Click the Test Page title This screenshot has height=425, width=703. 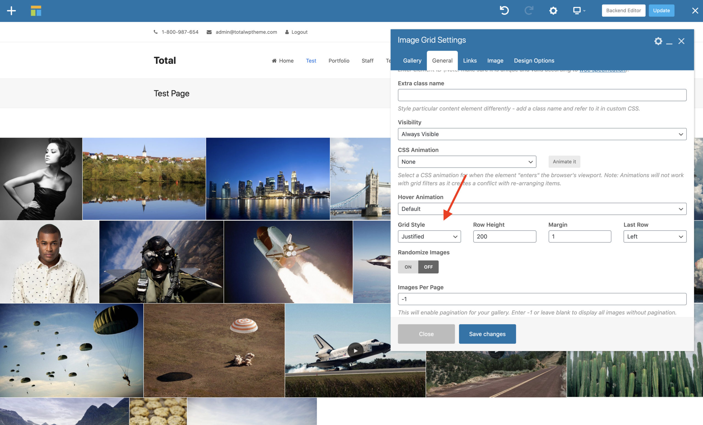pos(171,93)
